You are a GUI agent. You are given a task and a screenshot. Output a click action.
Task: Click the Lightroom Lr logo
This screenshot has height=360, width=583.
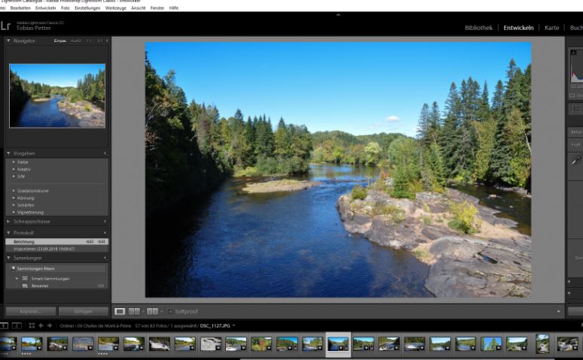click(5, 26)
